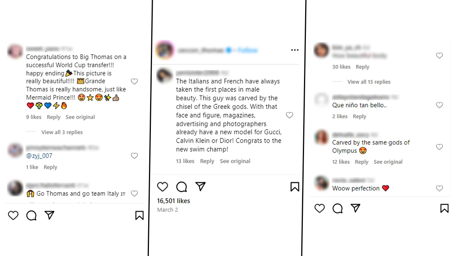456x256 pixels.
Task: Share the middle post via paper plane
Action: (x=200, y=187)
